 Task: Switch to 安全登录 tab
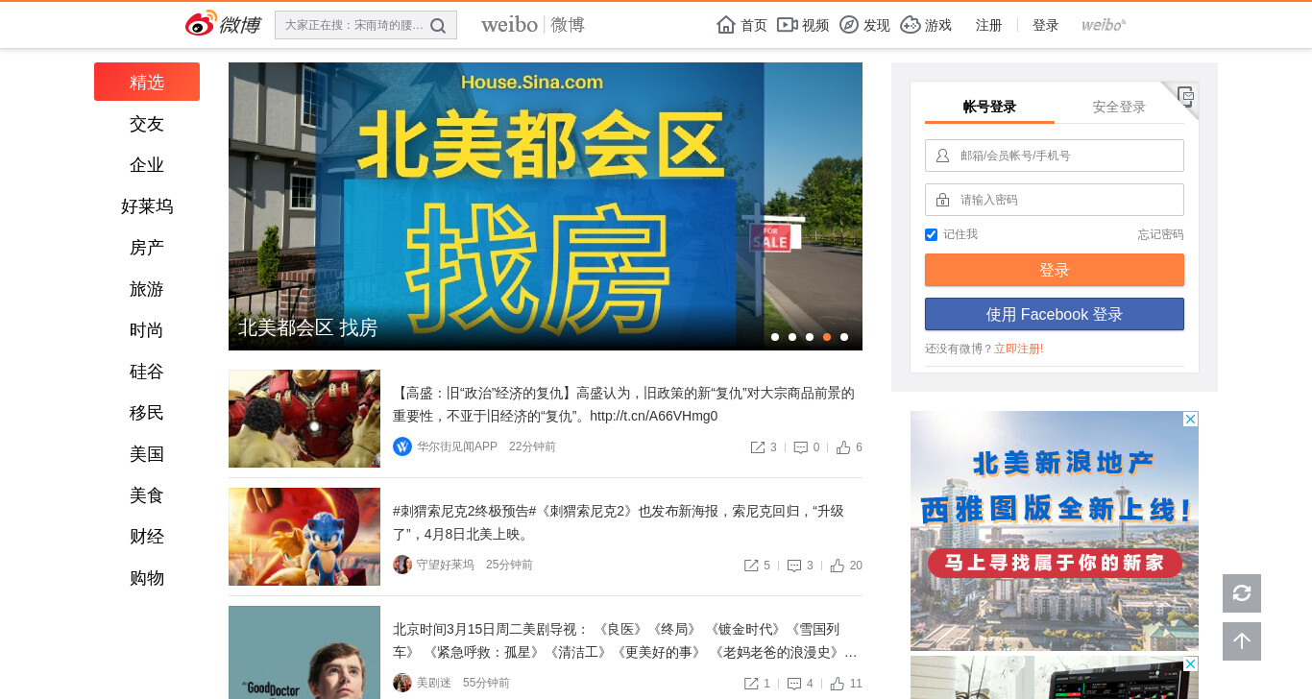tap(1119, 107)
